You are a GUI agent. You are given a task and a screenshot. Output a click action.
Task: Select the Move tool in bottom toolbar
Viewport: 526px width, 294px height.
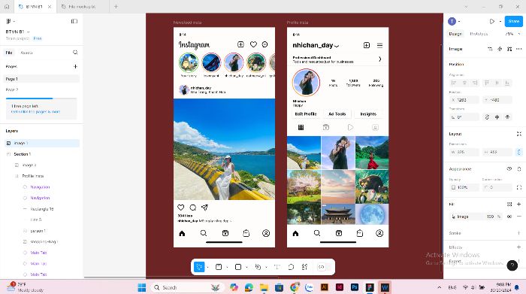point(199,267)
